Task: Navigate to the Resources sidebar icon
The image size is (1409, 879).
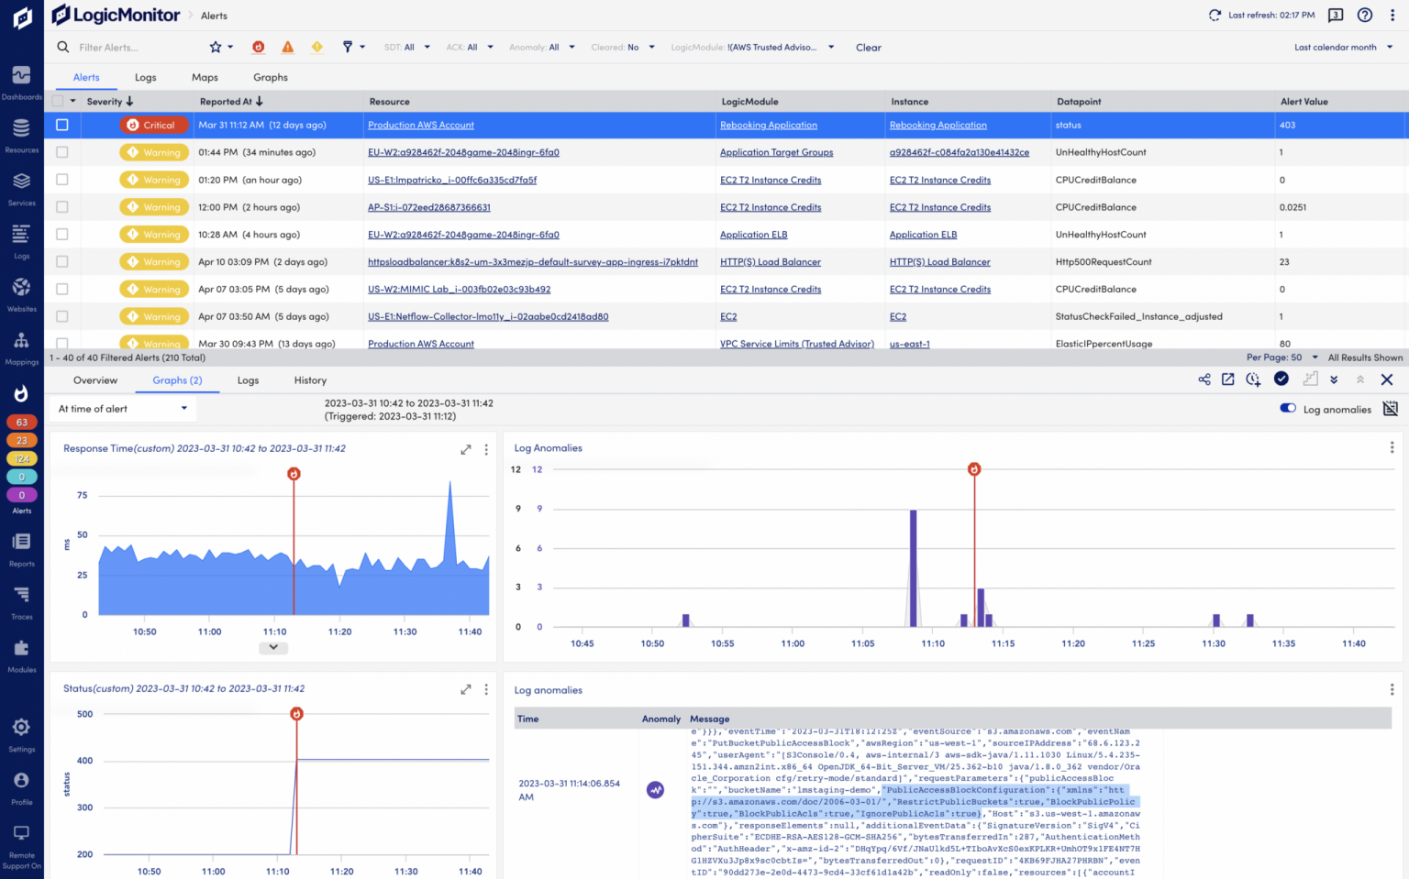Action: tap(21, 134)
